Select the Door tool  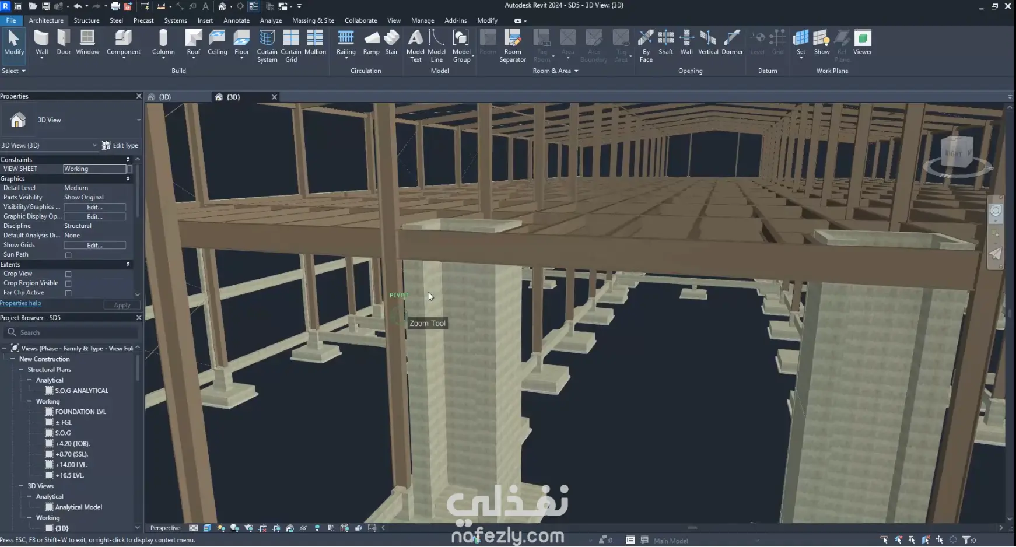64,43
